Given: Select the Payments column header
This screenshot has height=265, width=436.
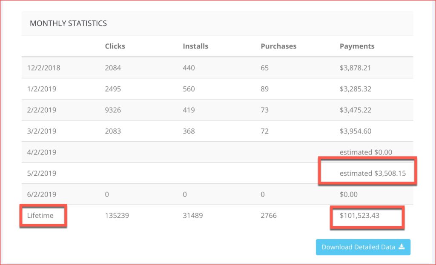Looking at the screenshot, I should point(357,46).
